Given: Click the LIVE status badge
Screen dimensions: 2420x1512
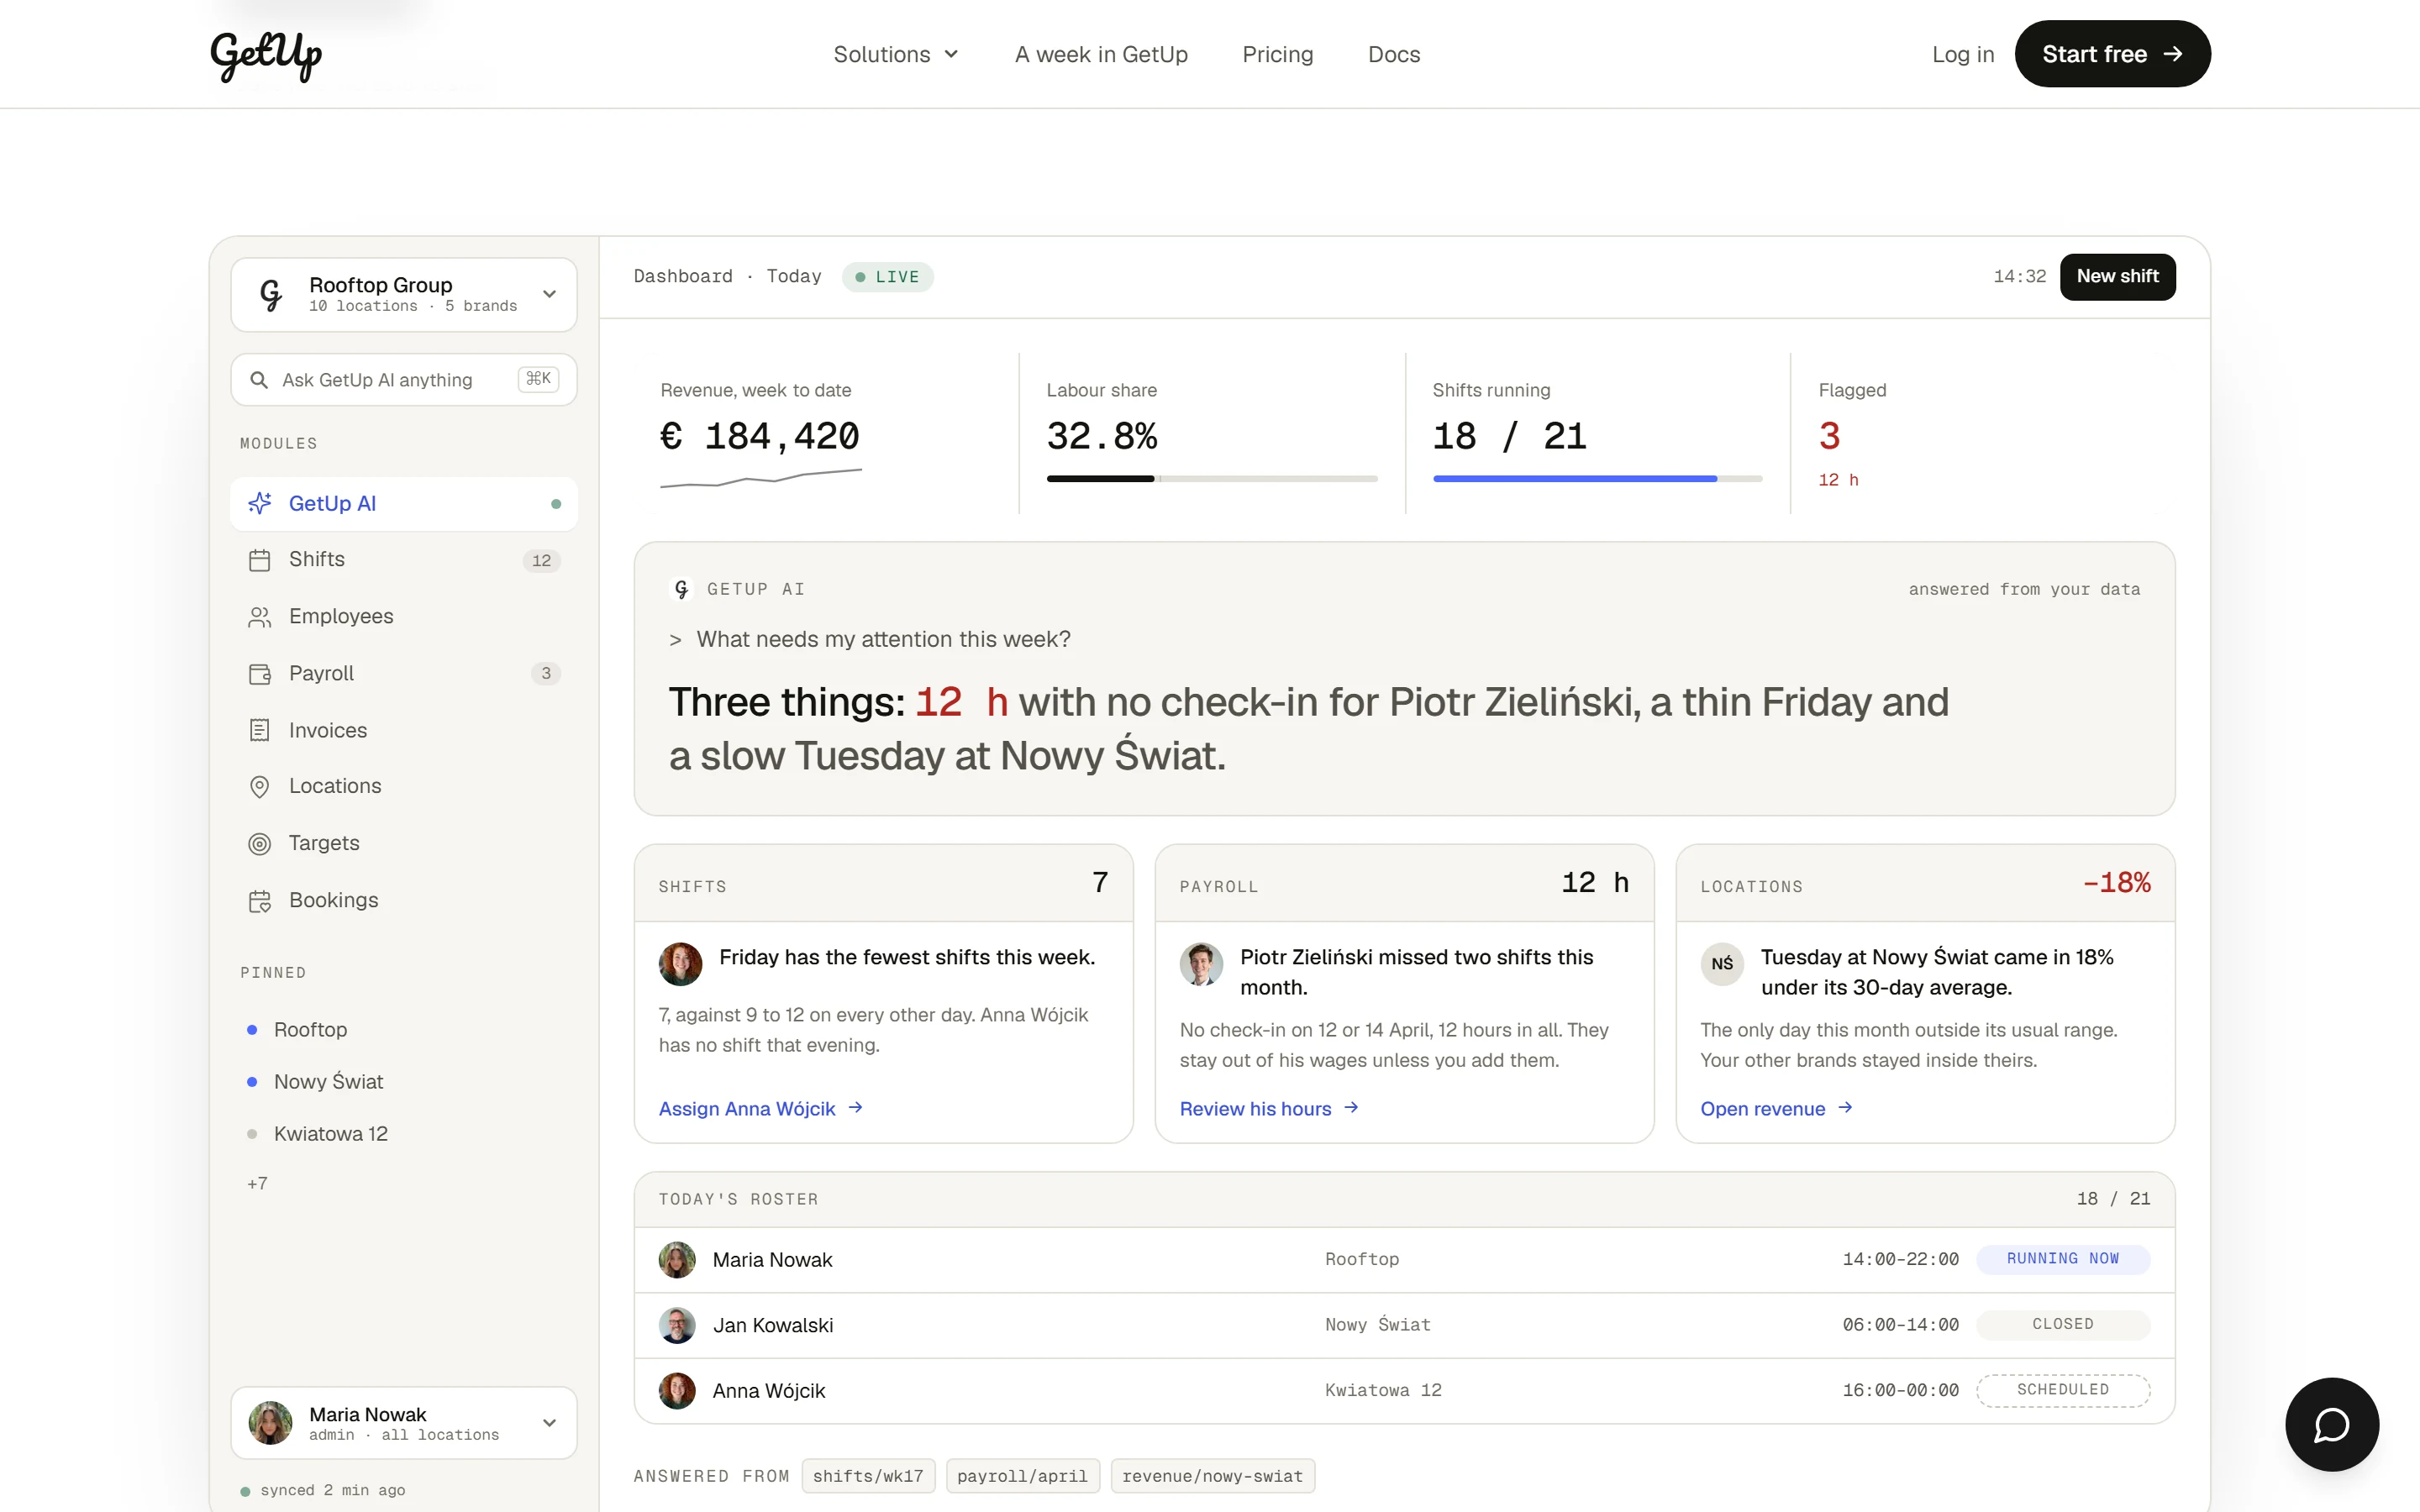Looking at the screenshot, I should pos(888,277).
